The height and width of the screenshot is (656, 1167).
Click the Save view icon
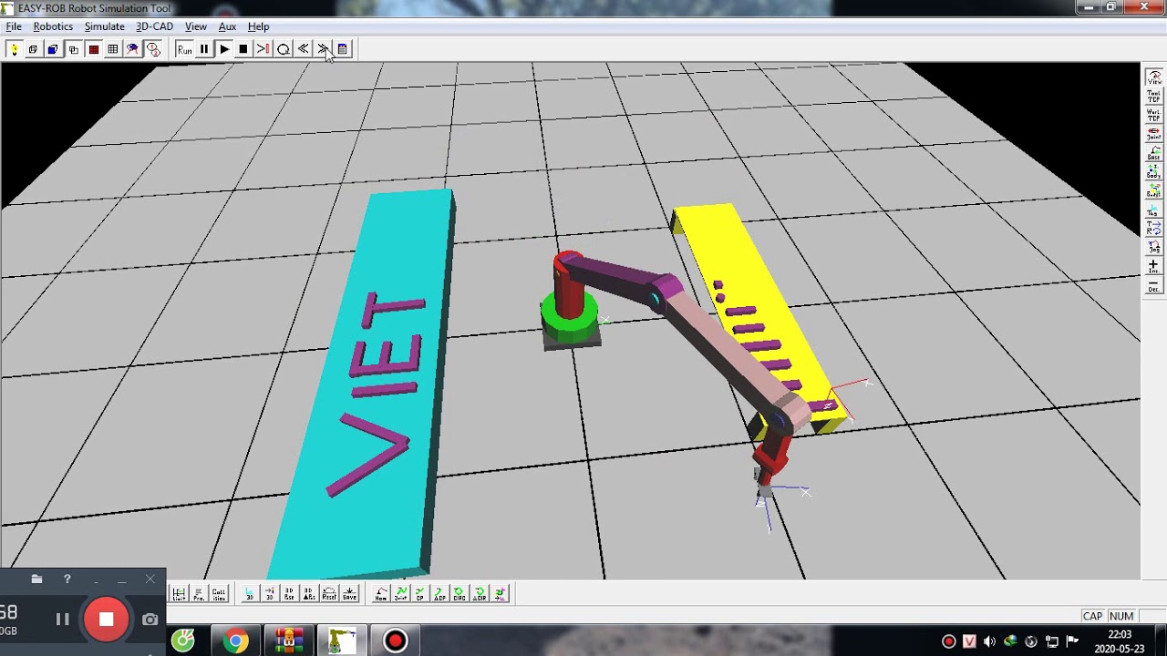[349, 594]
